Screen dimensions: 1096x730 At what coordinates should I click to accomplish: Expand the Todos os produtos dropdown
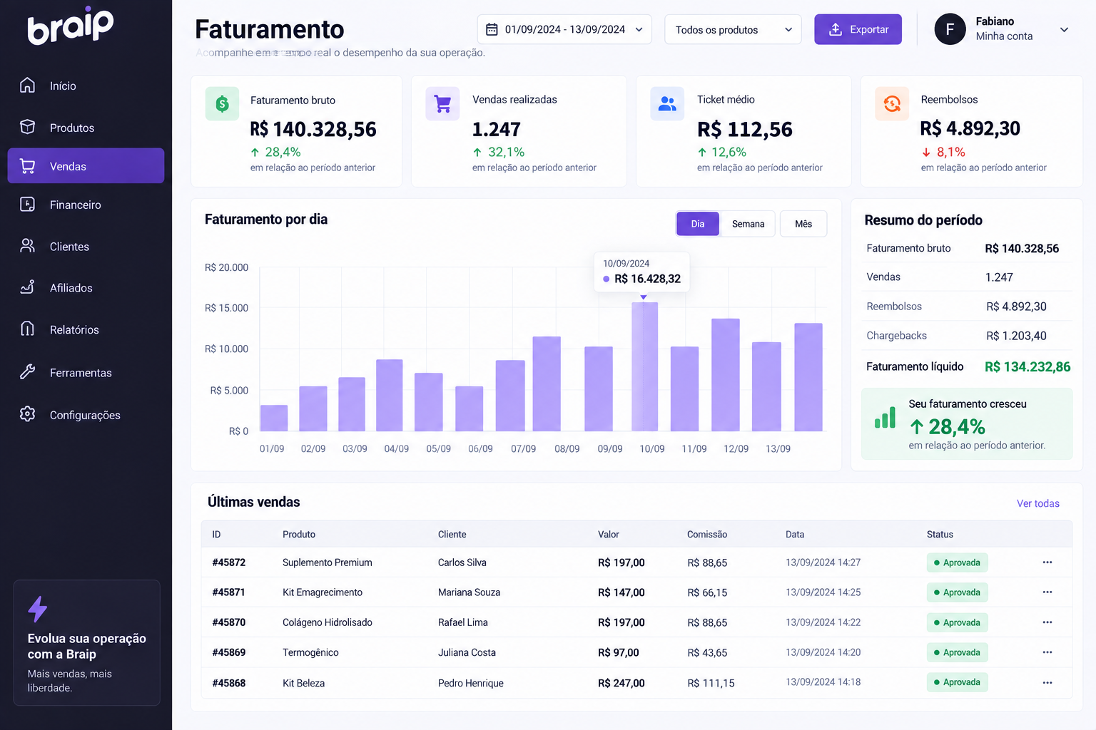pos(733,29)
